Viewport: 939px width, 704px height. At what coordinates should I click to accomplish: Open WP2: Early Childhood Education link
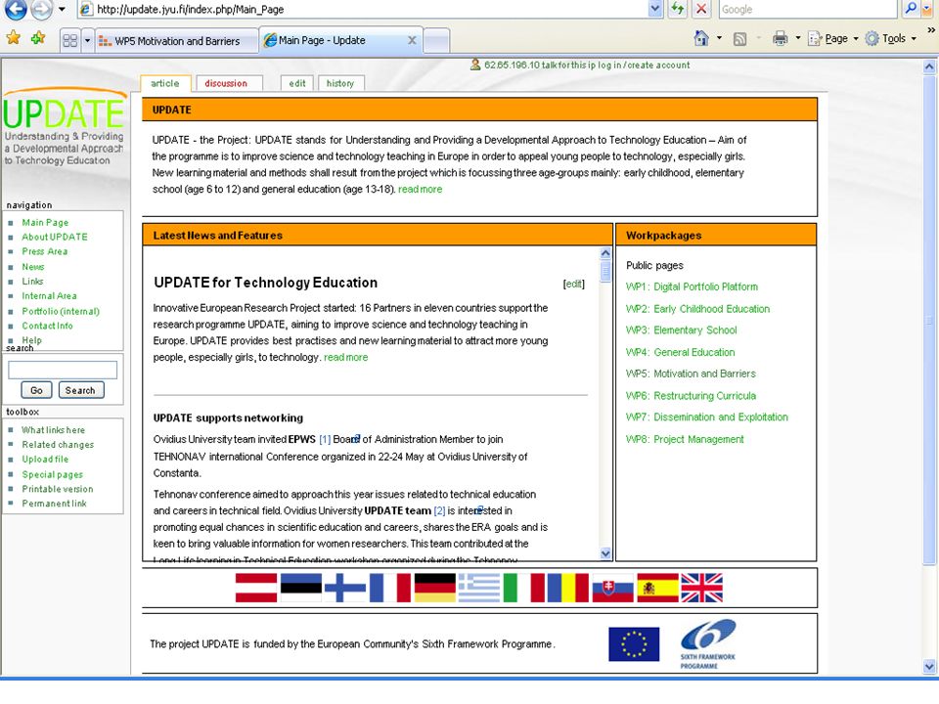[697, 309]
